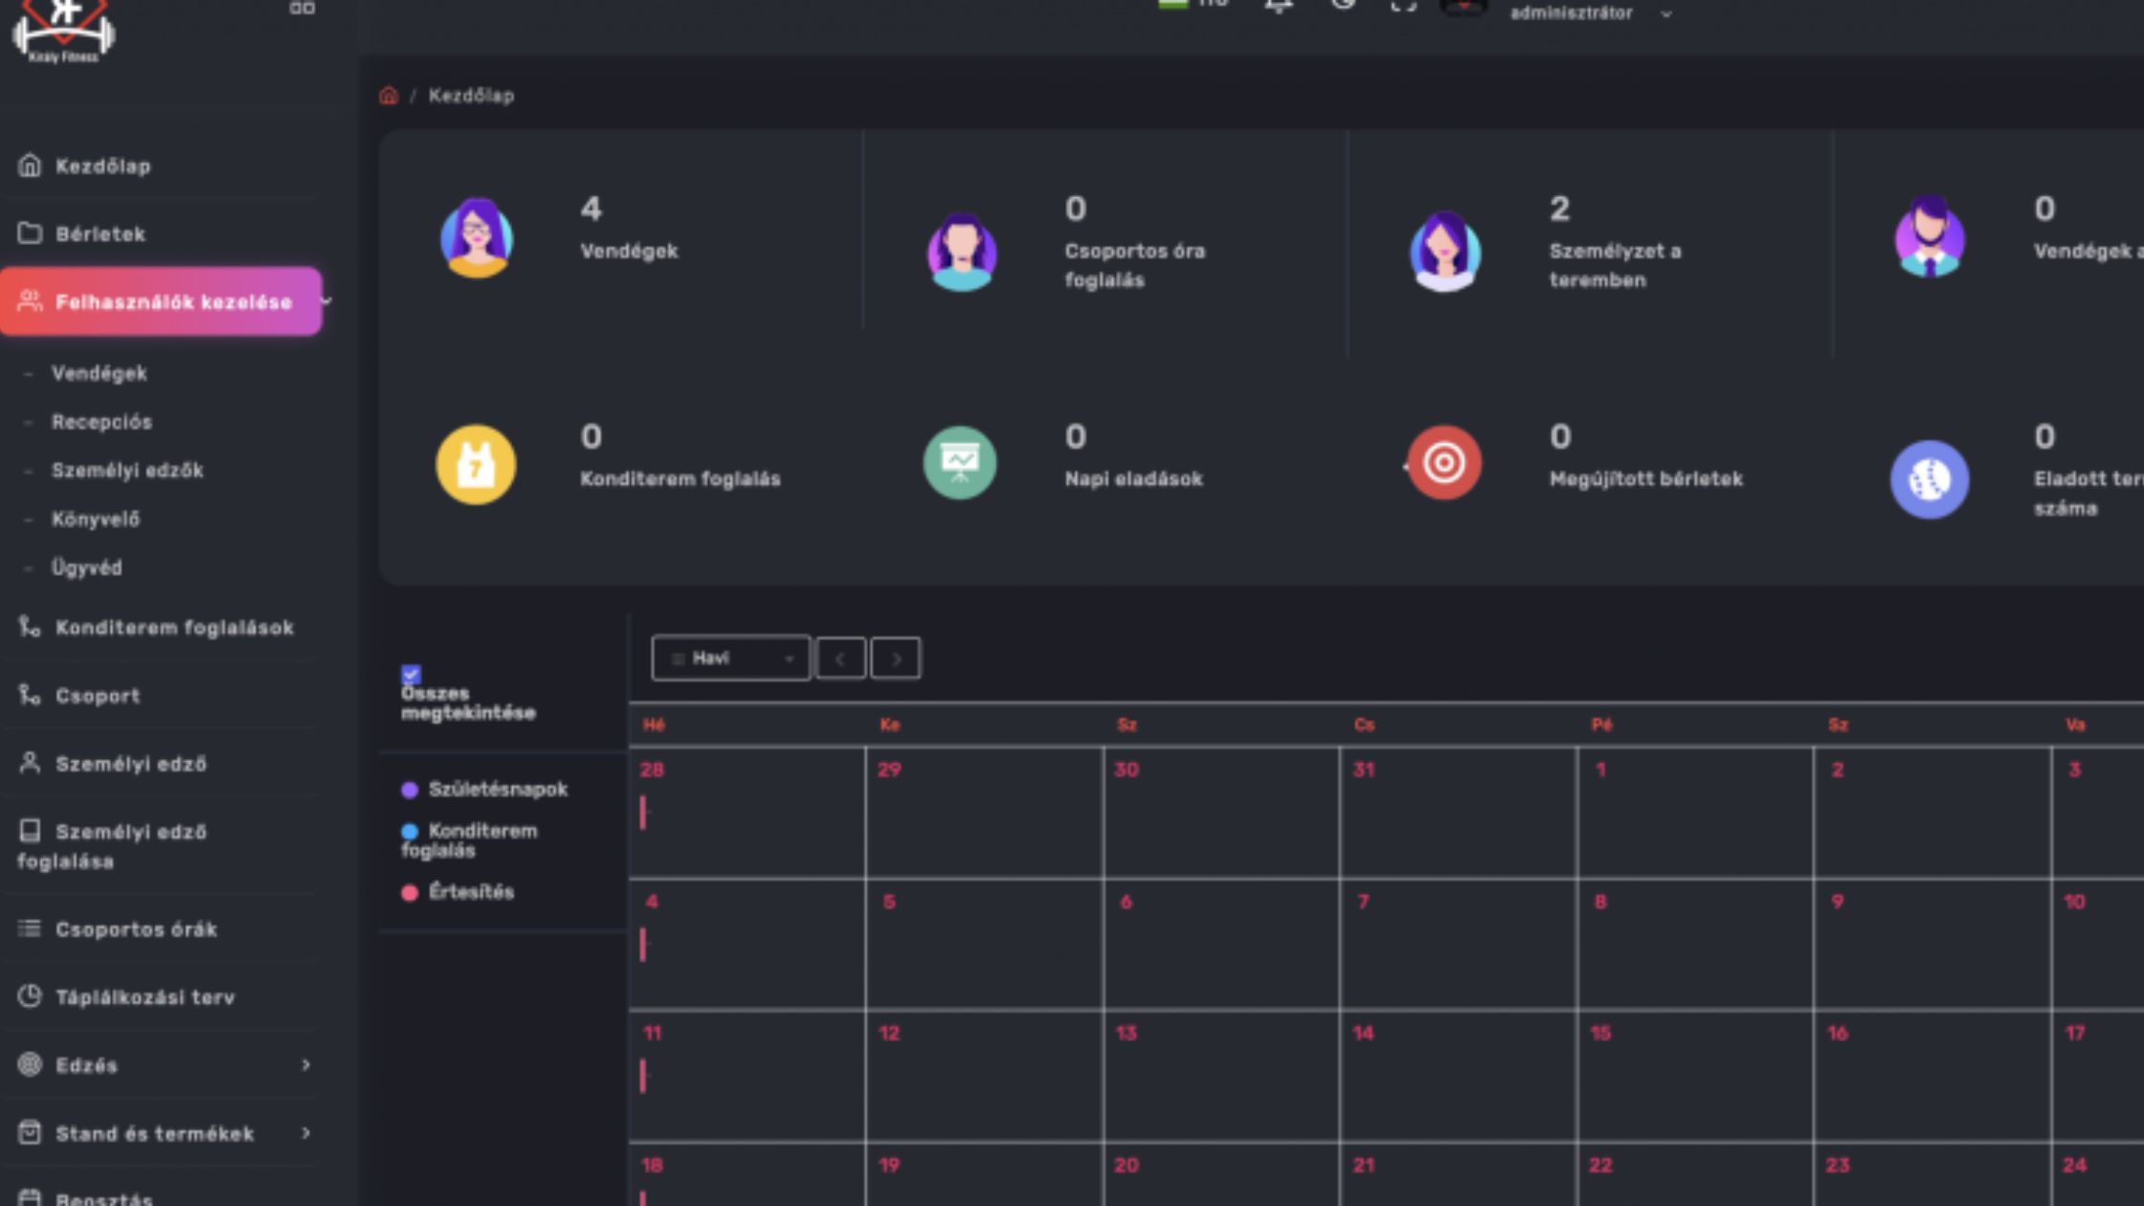
Task: Expand the Edzés menu chevron
Action: point(305,1065)
